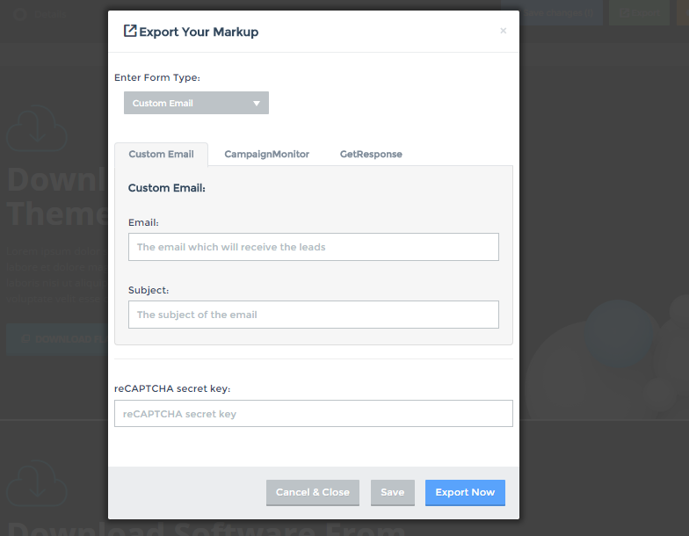Click the dimmed logo icon in the top-left corner
Screen dimensions: 689x536
pos(20,14)
